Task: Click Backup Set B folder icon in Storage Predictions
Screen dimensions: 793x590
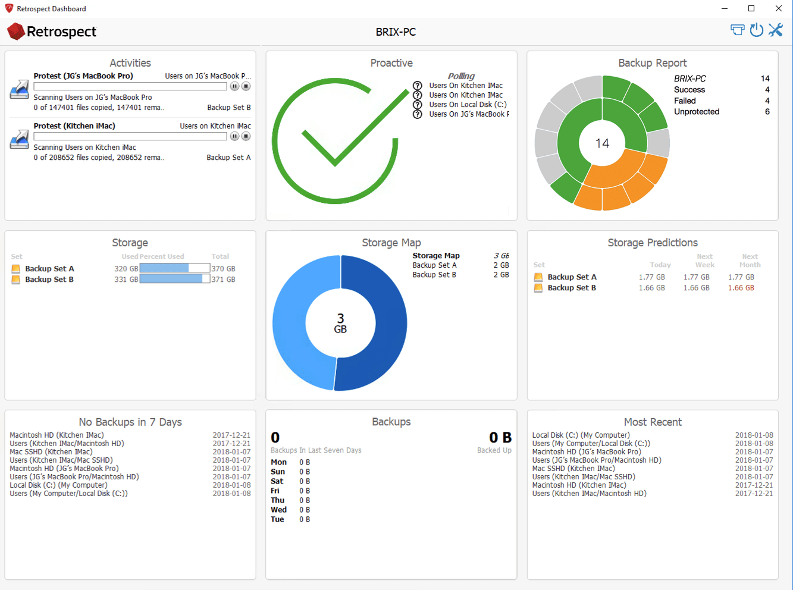Action: tap(538, 288)
